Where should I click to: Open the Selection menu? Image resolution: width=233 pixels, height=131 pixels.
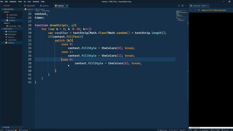pos(13,1)
